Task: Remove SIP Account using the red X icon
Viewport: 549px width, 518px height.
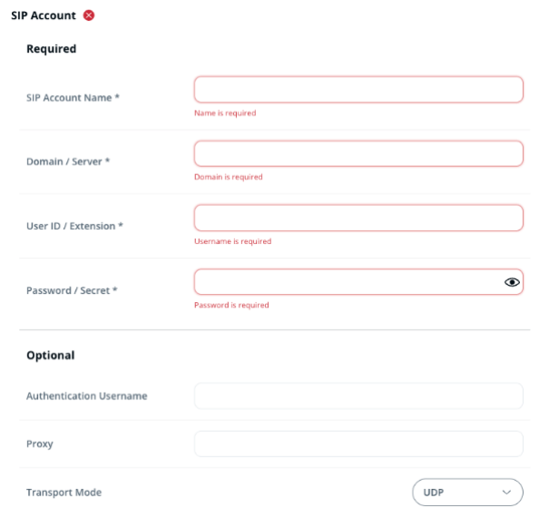Action: 89,15
